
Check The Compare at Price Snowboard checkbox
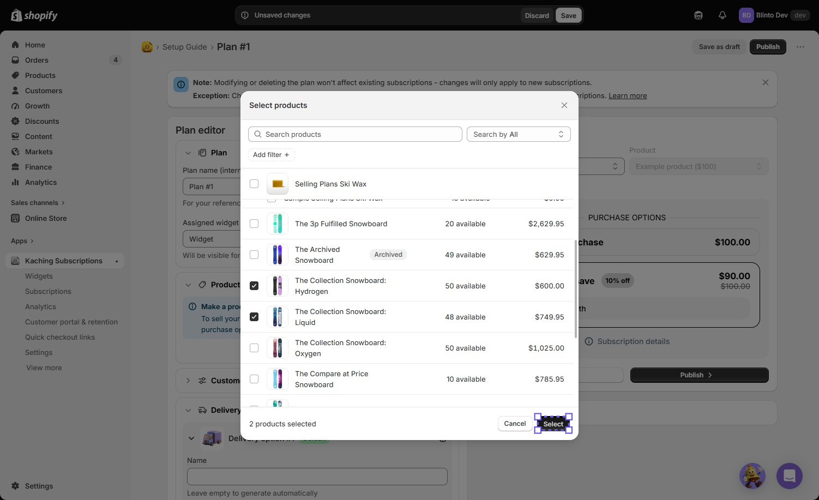click(x=254, y=379)
